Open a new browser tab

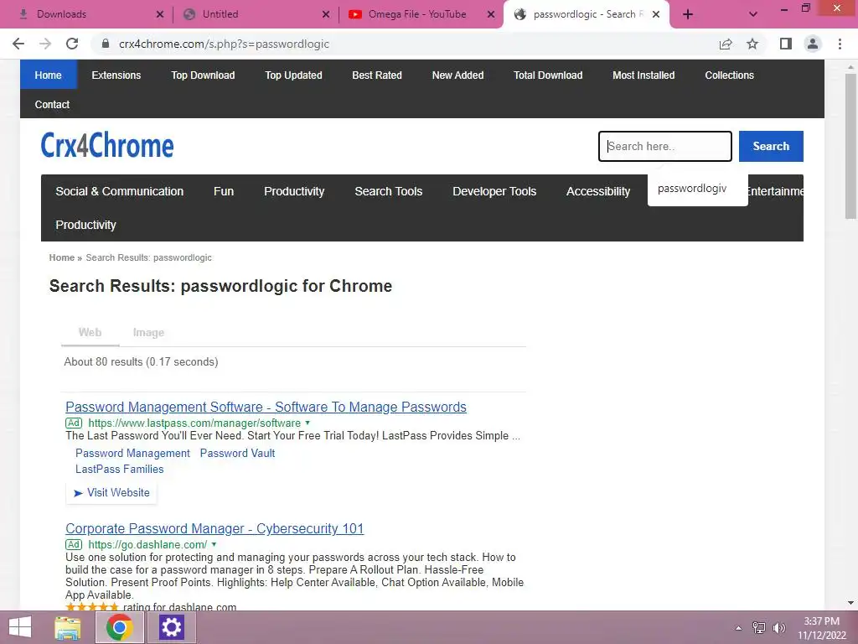click(x=688, y=14)
